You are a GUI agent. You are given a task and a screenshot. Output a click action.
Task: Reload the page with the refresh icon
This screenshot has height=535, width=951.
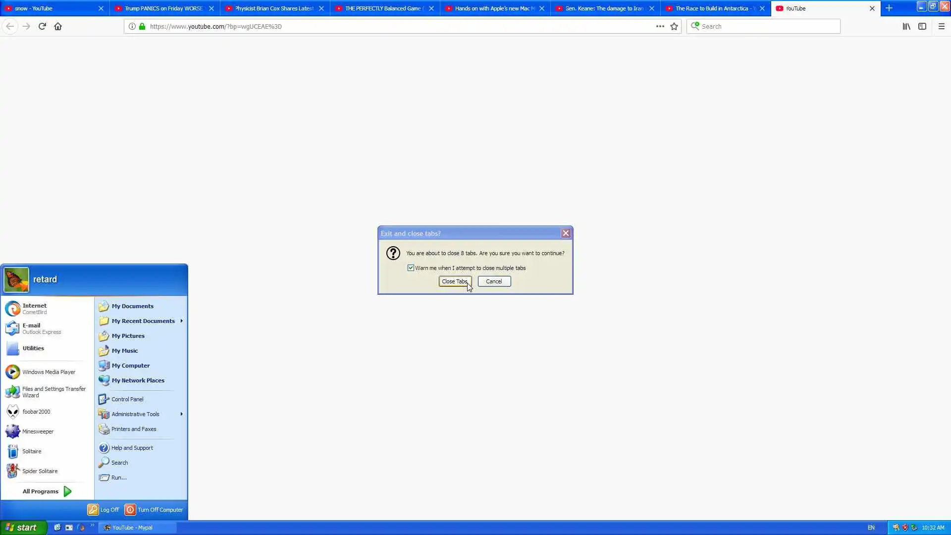42,26
